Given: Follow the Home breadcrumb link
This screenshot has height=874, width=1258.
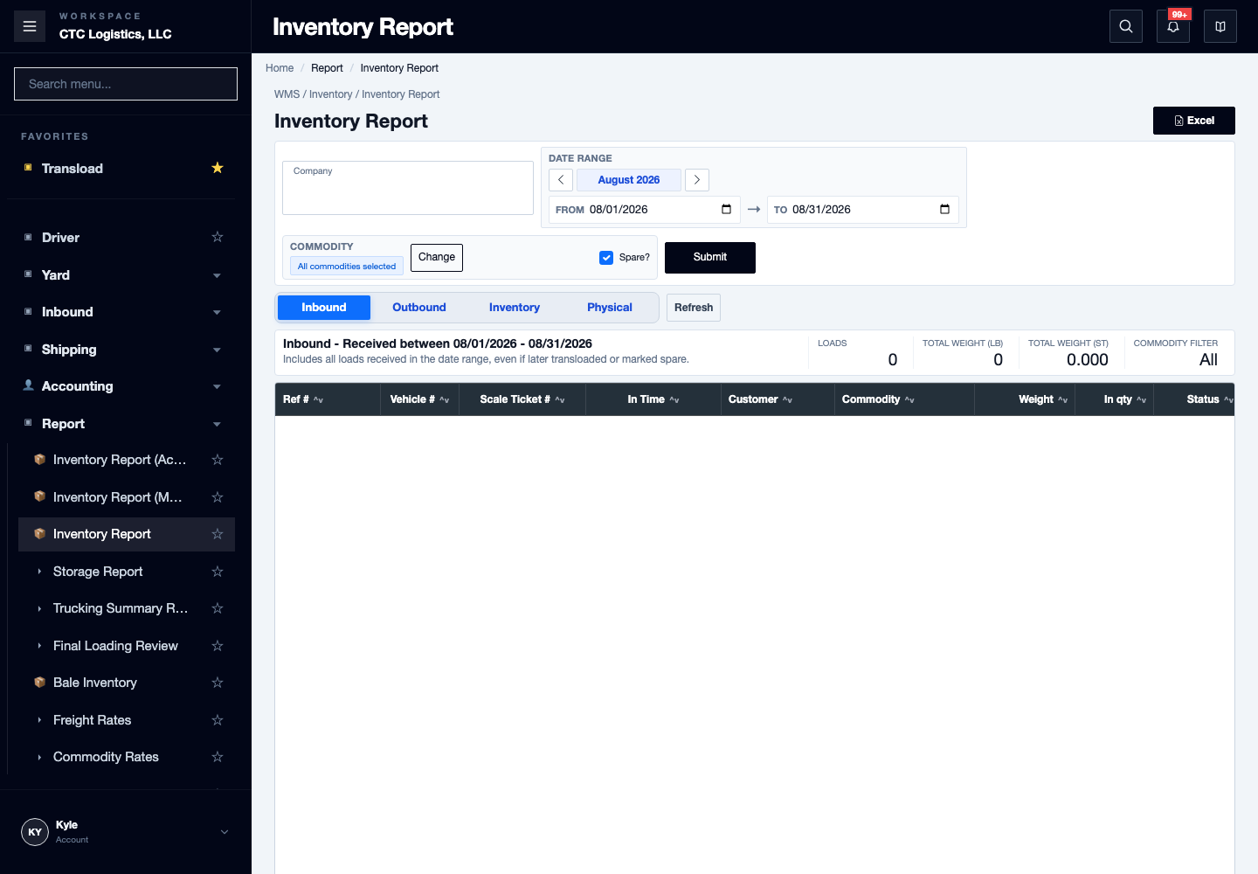Looking at the screenshot, I should point(280,68).
